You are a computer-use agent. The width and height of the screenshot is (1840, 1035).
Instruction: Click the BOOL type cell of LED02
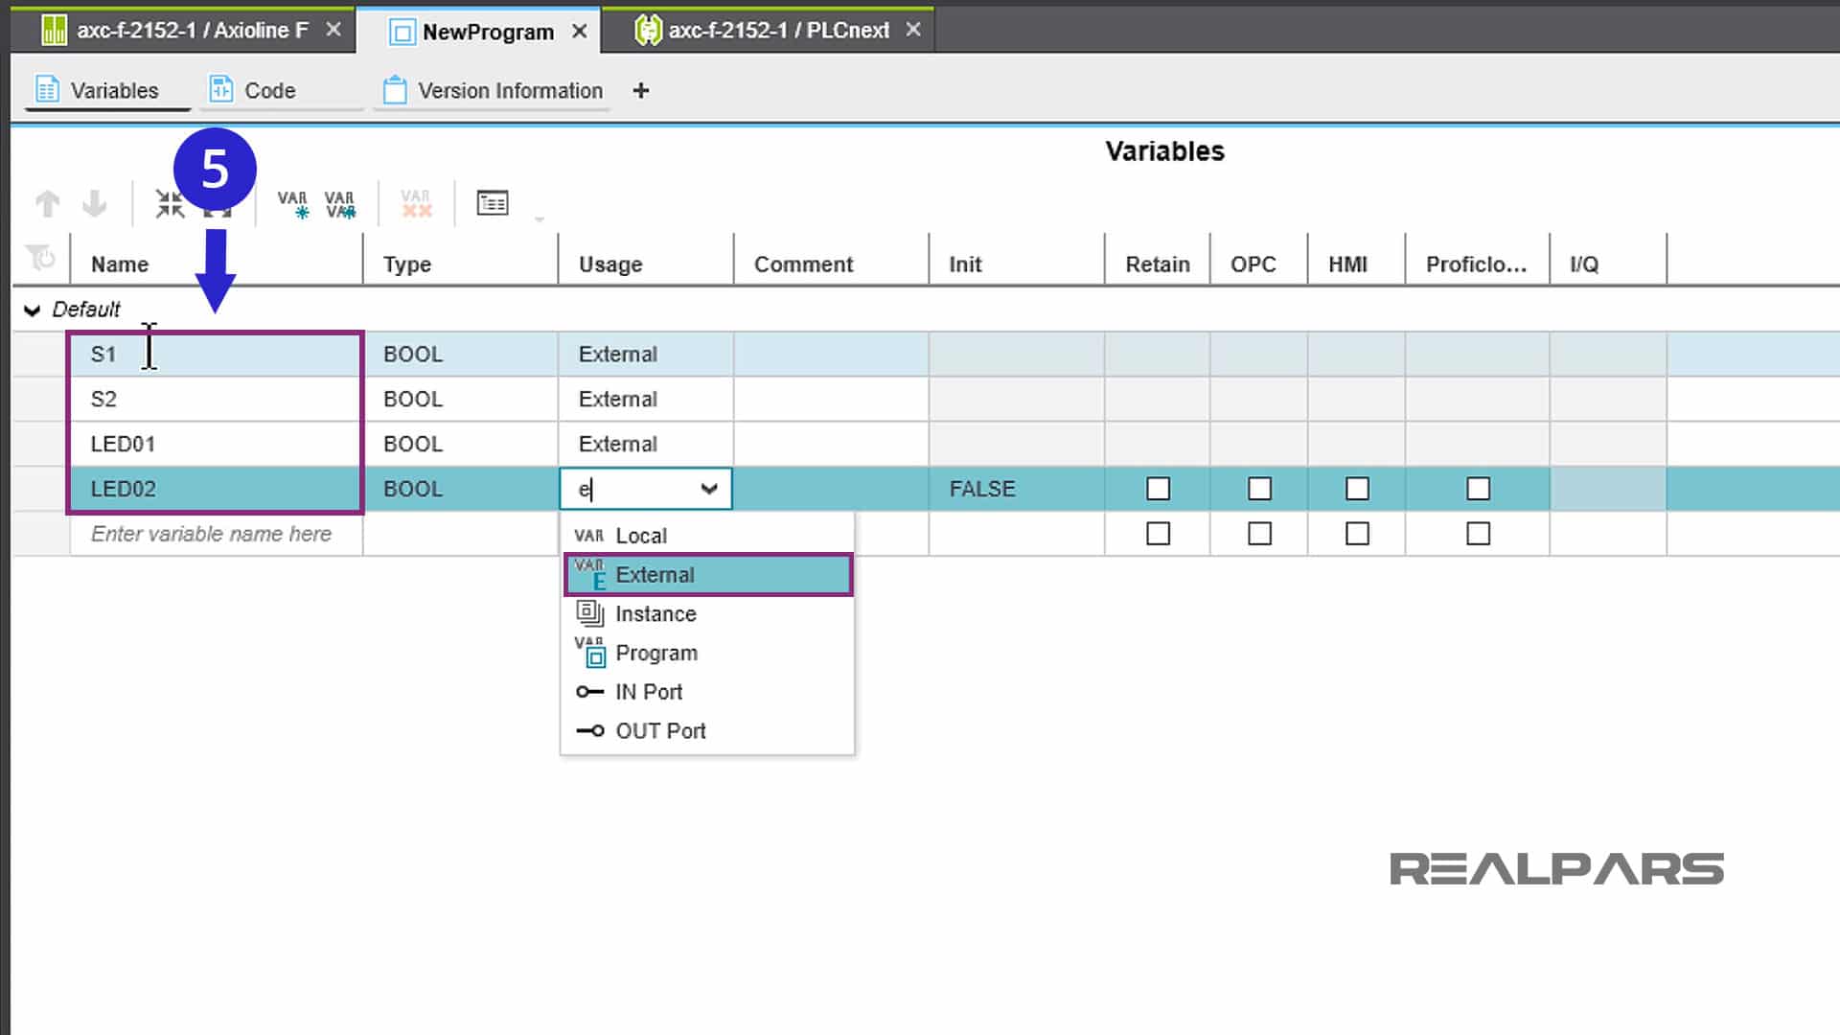461,489
